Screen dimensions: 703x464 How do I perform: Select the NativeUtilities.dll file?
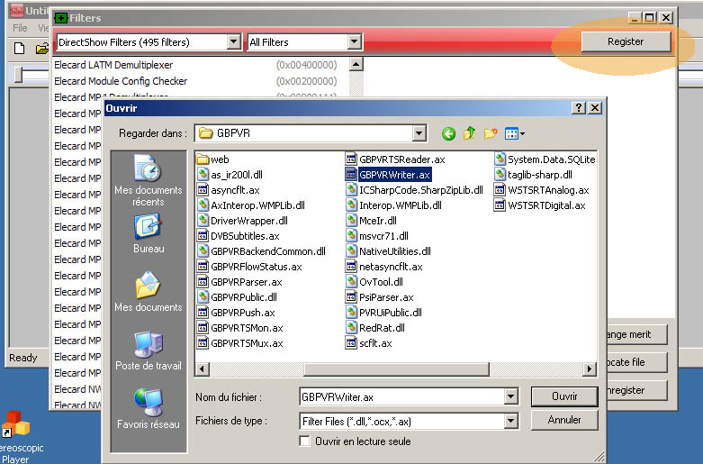[389, 251]
